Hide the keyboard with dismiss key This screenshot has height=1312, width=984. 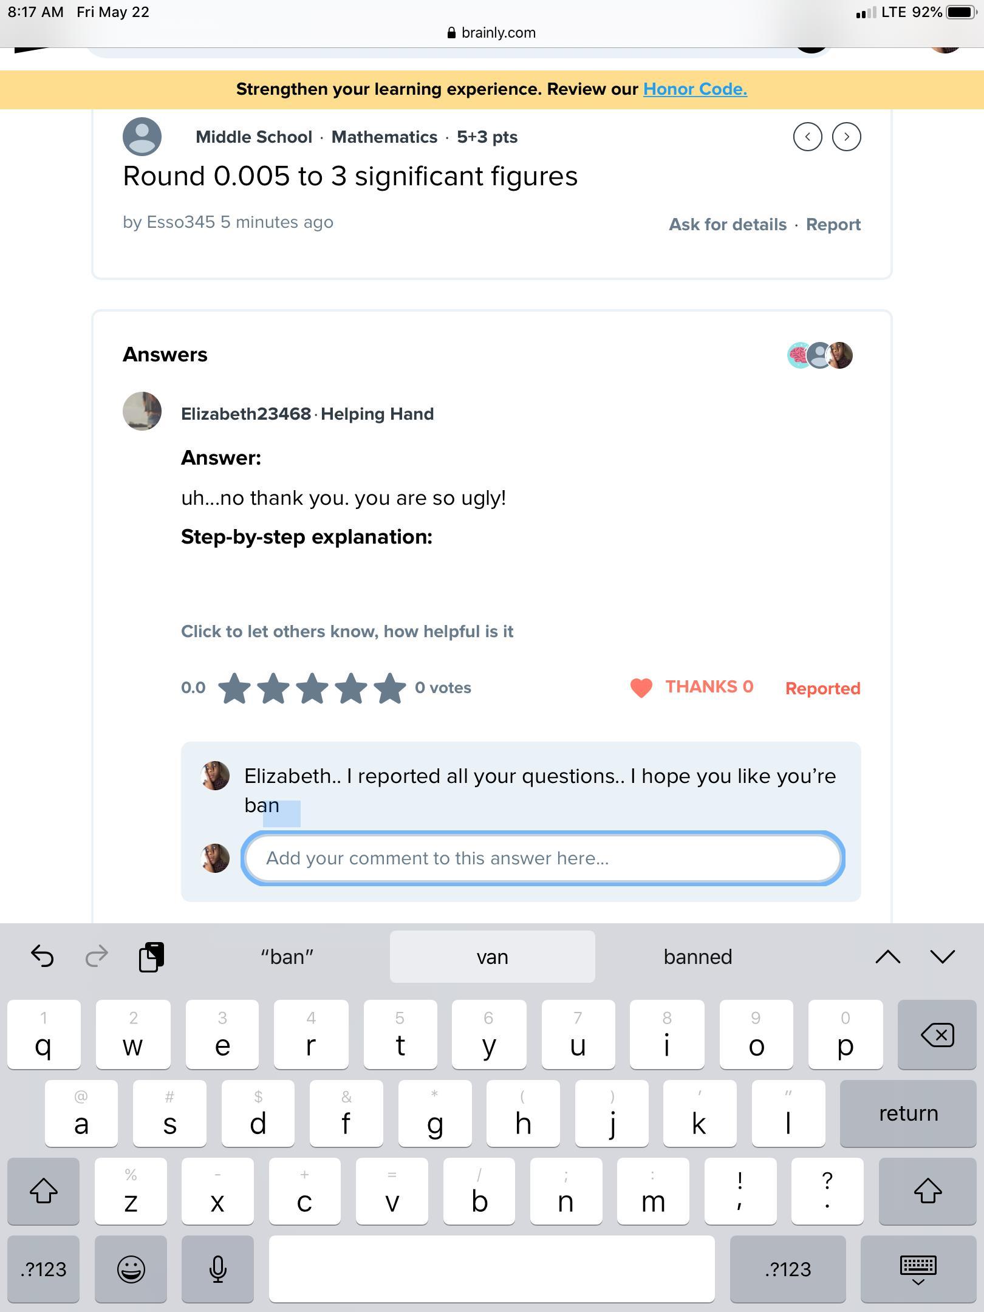pyautogui.click(x=918, y=1269)
